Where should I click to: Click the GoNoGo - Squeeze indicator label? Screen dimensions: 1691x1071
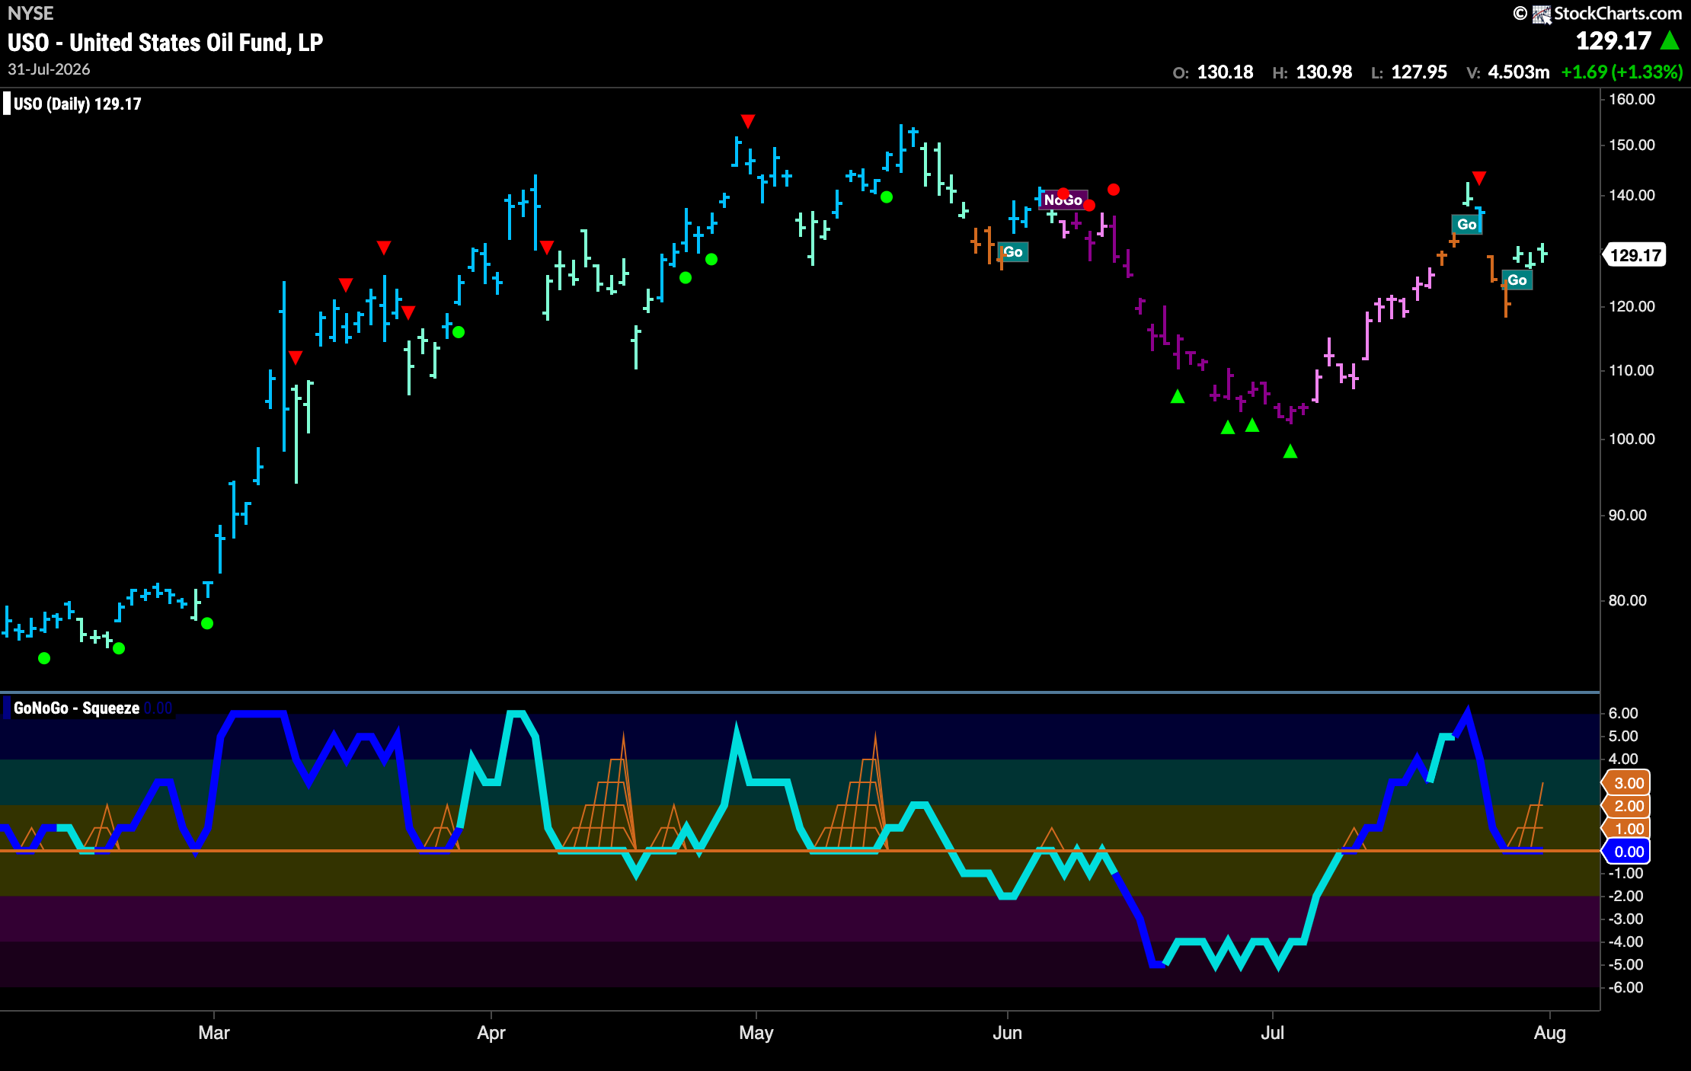coord(76,708)
